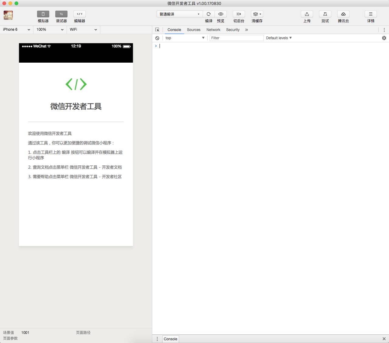Switch to the Sources tab
The height and width of the screenshot is (343, 389).
194,30
